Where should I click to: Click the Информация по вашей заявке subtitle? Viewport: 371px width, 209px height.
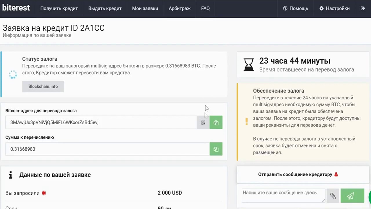click(37, 35)
